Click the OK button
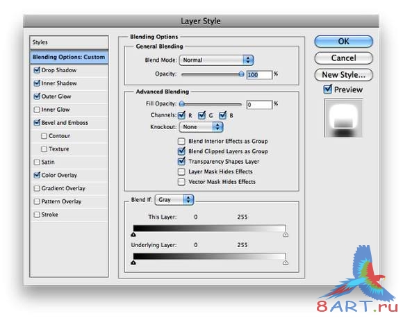Image resolution: width=403 pixels, height=318 pixels. 343,42
